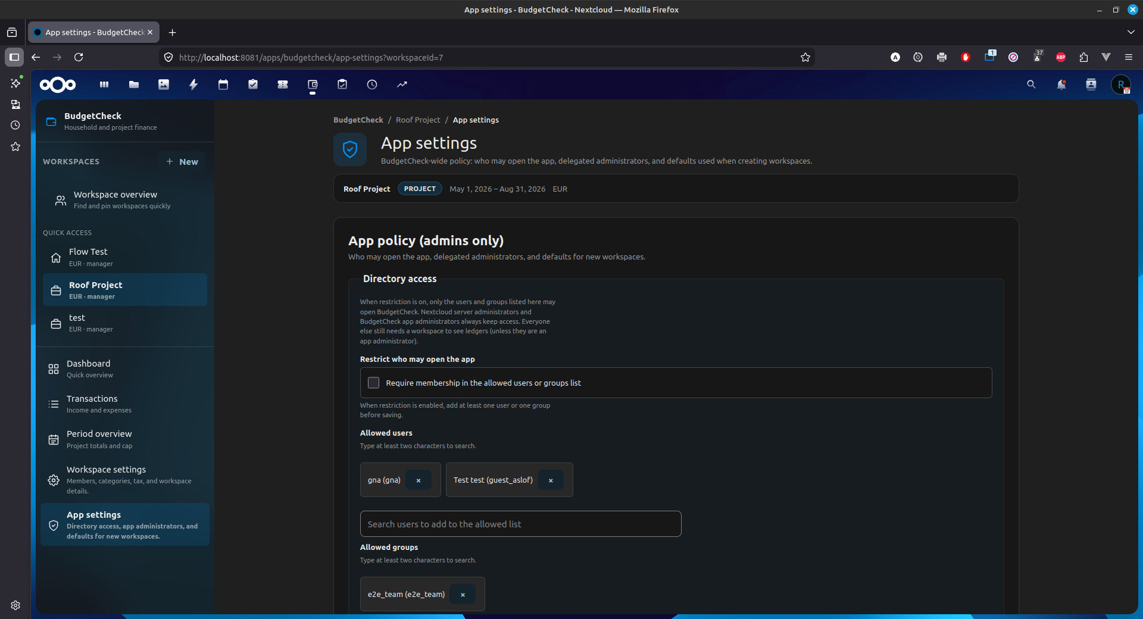Enable Require membership in allowed list checkbox
Screen dimensions: 1143x619
[373, 383]
